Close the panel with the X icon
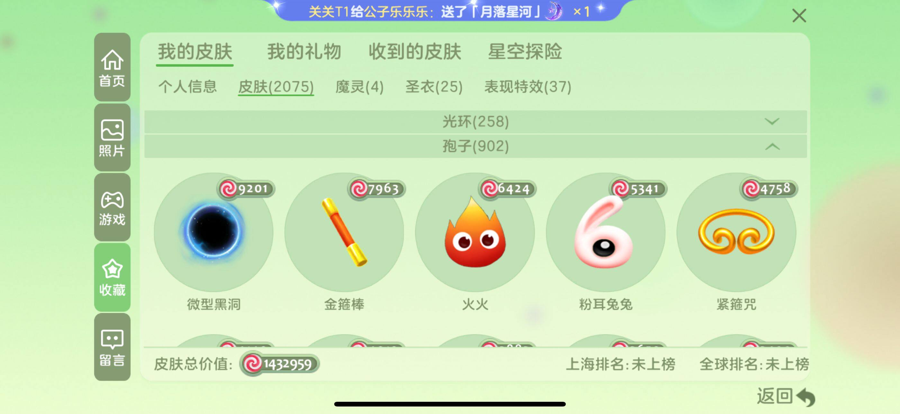Screen dimensions: 900x414 (799, 16)
